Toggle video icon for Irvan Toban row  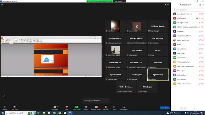(202, 53)
